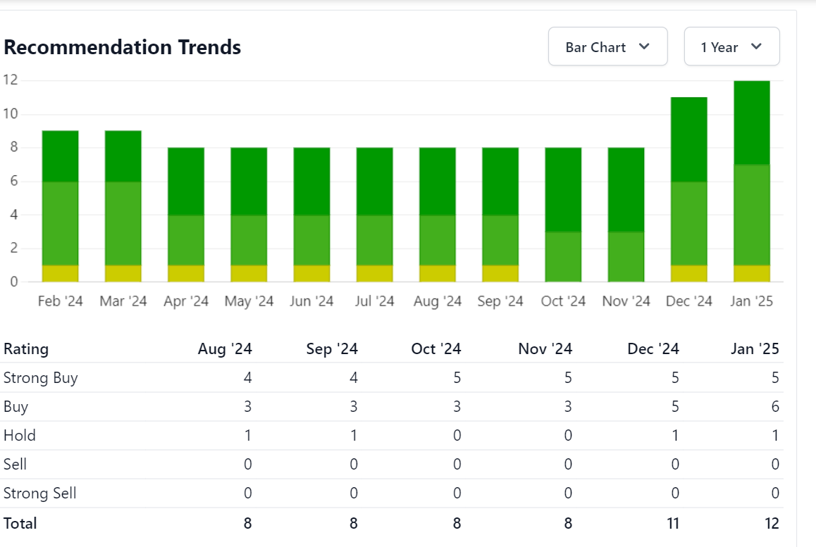The image size is (816, 547).
Task: Click yellow Hold segment of Feb '24 bar
Action: 61,274
